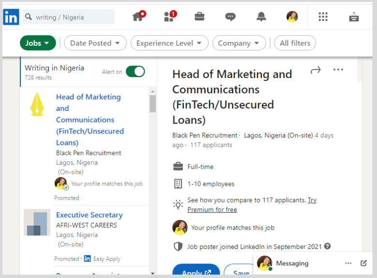
Task: Open the All filters button
Action: coord(295,43)
